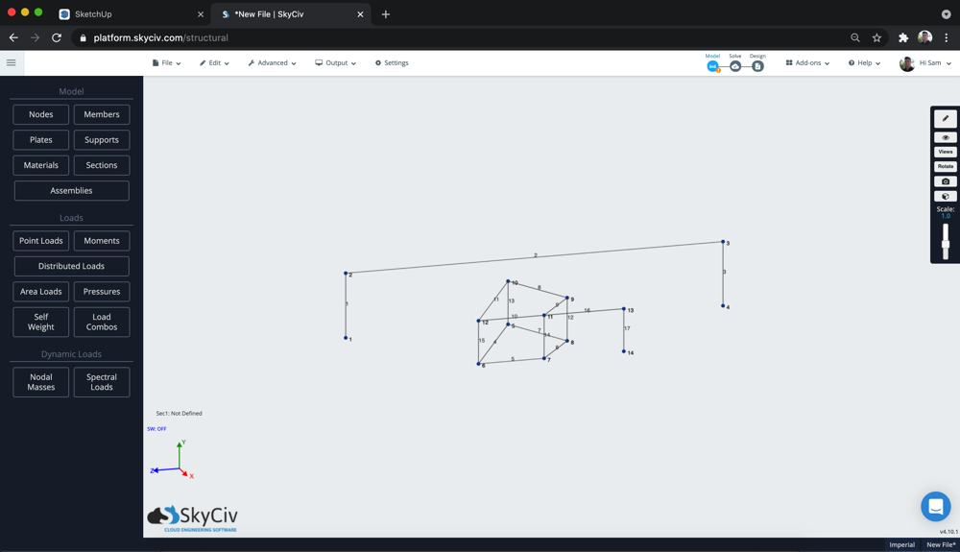Open a new browser tab
Screen dimensions: 960x552
click(386, 14)
